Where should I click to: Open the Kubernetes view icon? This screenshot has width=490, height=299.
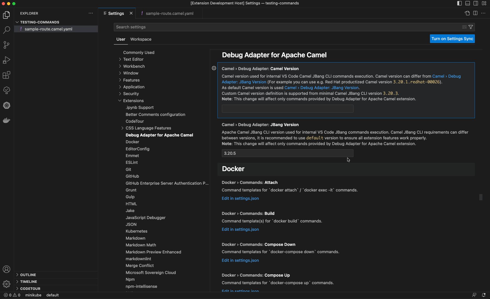(x=7, y=105)
